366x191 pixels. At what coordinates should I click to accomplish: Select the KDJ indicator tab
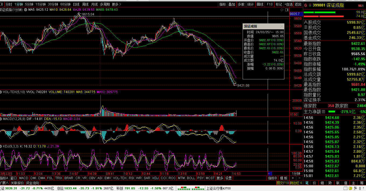(155, 178)
